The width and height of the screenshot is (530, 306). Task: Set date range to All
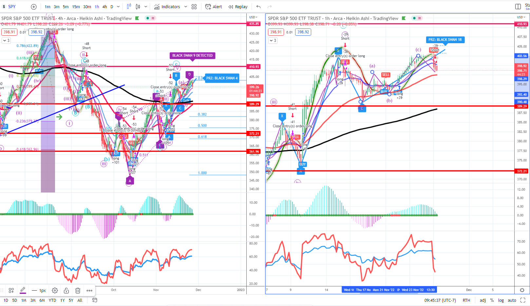click(80, 300)
